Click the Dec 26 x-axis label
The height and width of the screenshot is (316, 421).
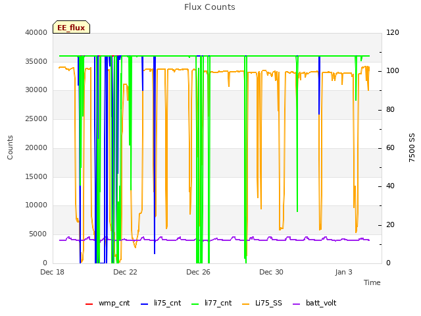(x=198, y=272)
